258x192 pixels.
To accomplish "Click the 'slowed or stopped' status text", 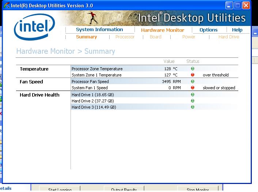I will [219, 88].
